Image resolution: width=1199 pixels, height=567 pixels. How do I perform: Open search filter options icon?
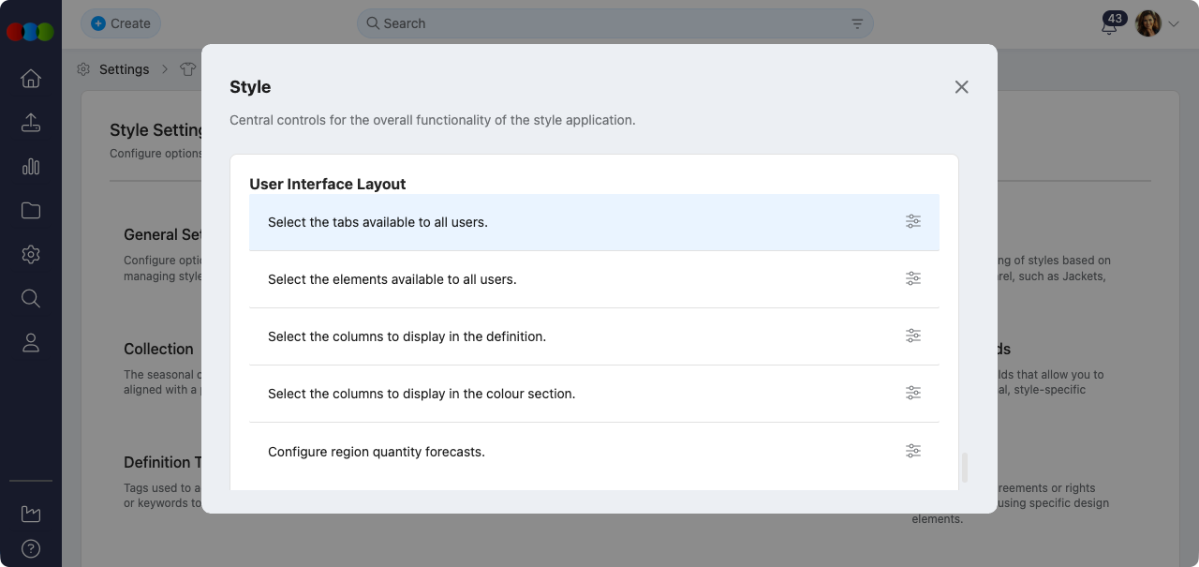click(857, 23)
